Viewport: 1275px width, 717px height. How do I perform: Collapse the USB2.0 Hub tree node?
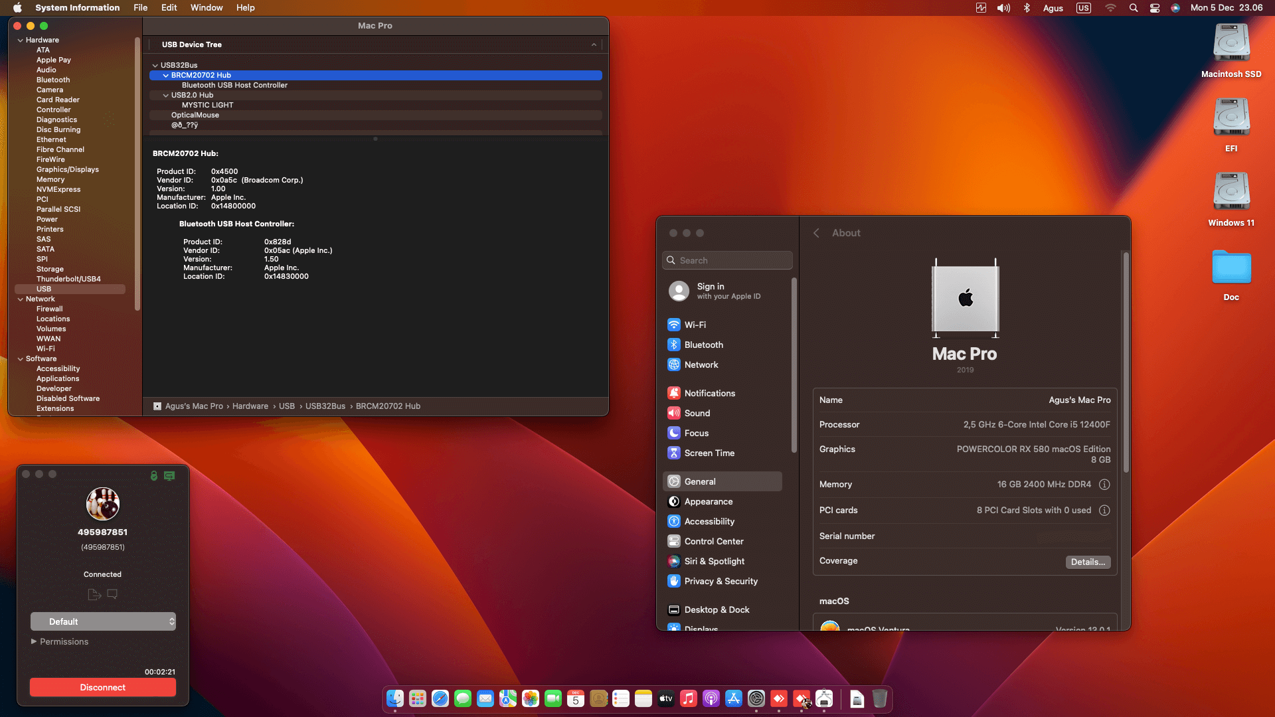[x=165, y=95]
